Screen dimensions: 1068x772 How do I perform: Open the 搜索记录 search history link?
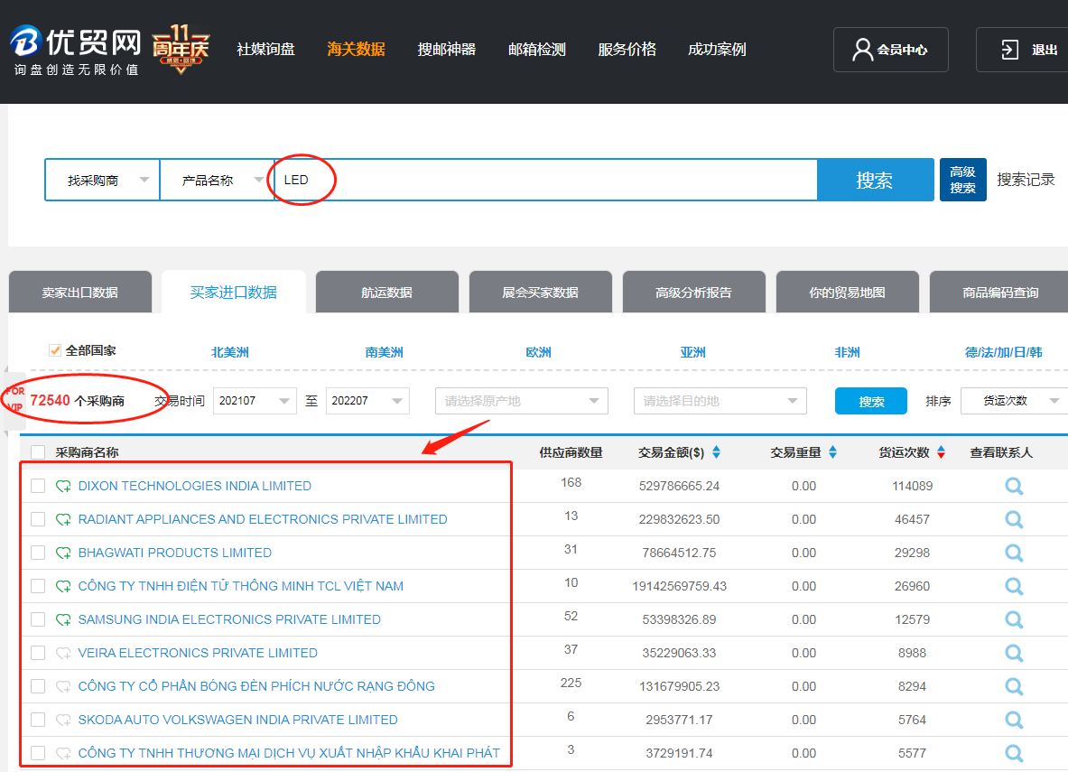pyautogui.click(x=1026, y=179)
